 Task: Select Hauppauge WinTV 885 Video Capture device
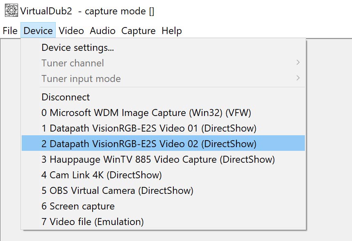coord(163,159)
